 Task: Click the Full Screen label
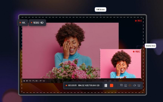[101, 10]
